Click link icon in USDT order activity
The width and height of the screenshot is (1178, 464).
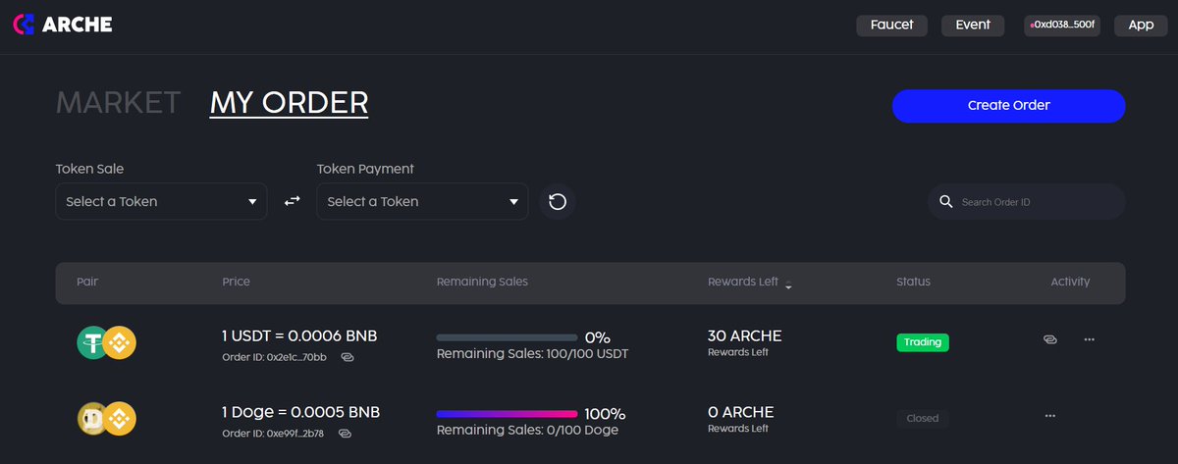point(1049,339)
